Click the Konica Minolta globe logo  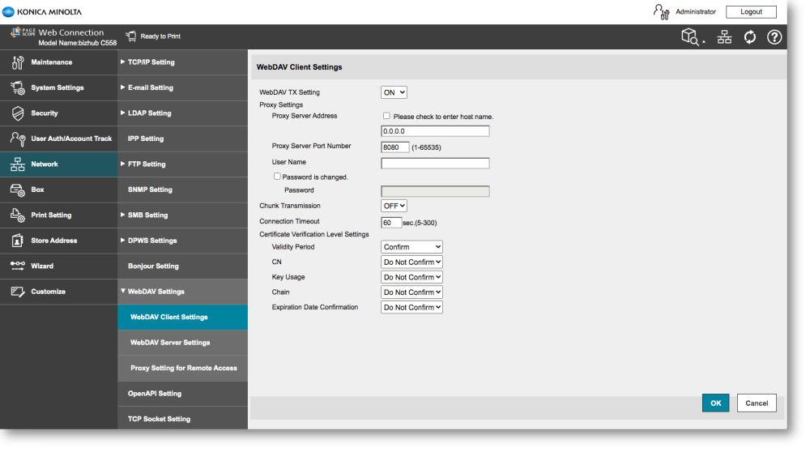[8, 11]
